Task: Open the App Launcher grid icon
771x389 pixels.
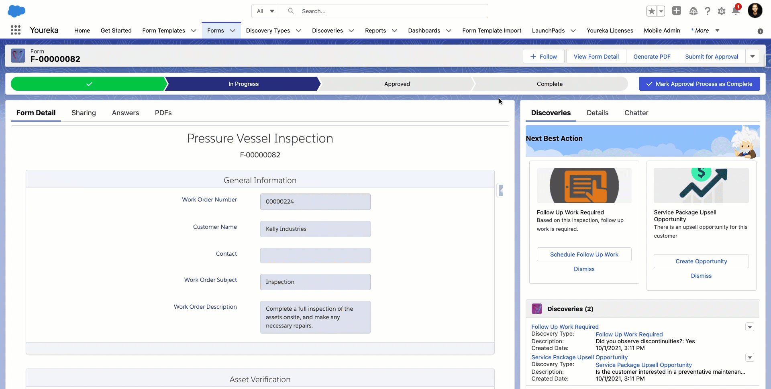Action: 16,30
